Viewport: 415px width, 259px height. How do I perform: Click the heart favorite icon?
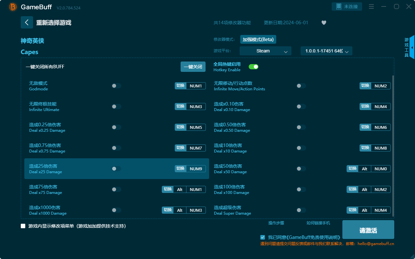point(324,23)
